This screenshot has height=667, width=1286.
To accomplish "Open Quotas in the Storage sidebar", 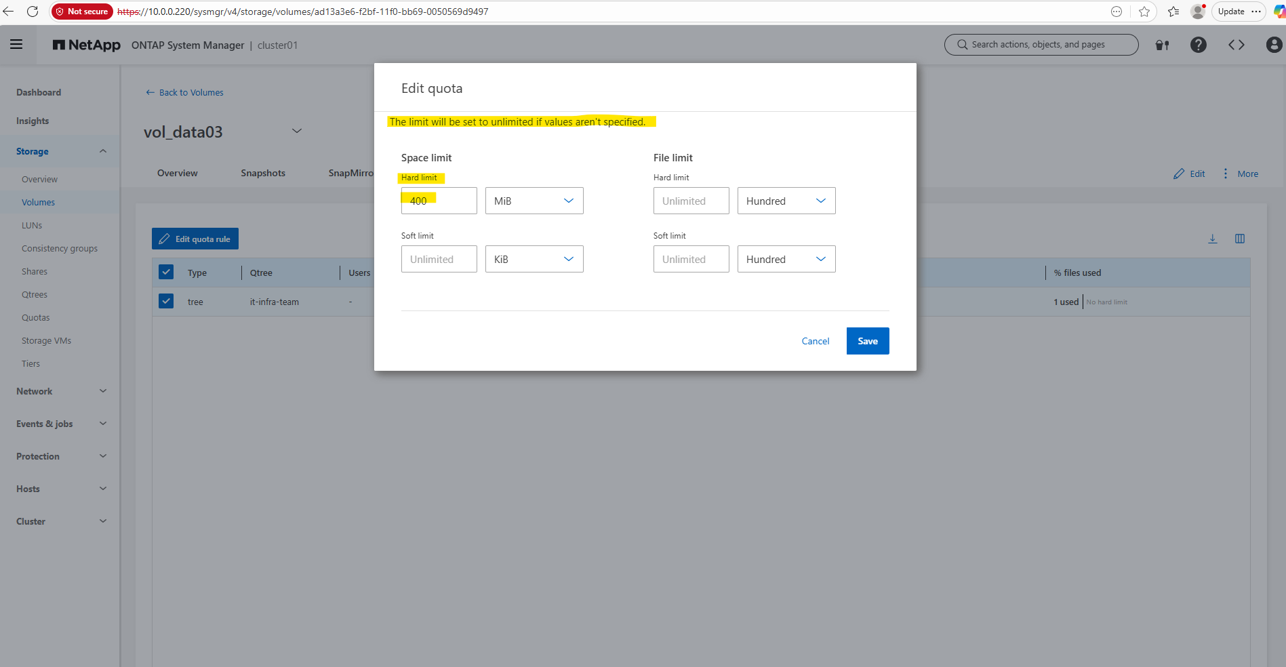I will click(36, 317).
